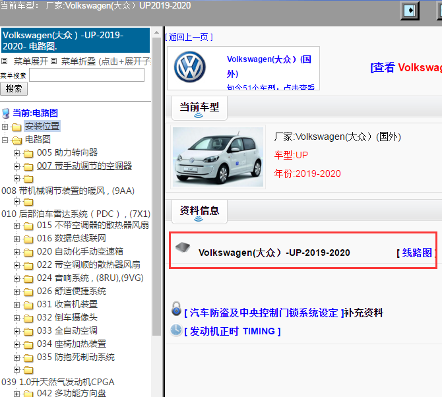Screen dimensions: 442x397
Task: Click the 查看 Volkswagen link on right
Action: [x=406, y=67]
